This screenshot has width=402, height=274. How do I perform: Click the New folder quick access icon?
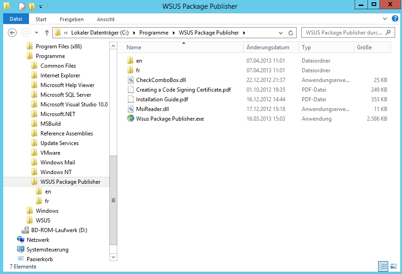click(x=32, y=6)
